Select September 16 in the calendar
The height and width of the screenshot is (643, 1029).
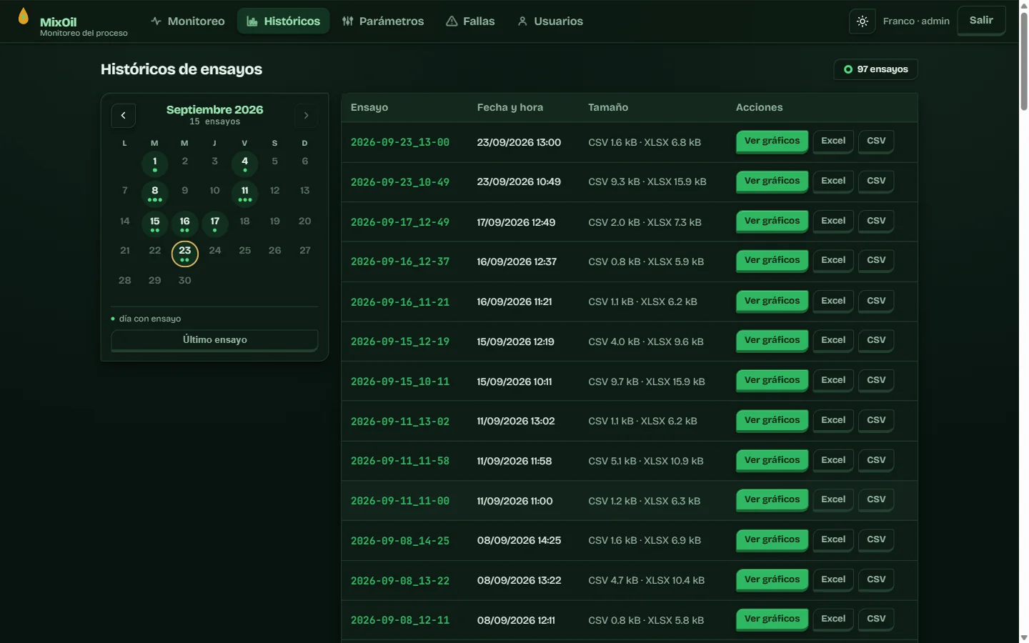[x=185, y=224]
